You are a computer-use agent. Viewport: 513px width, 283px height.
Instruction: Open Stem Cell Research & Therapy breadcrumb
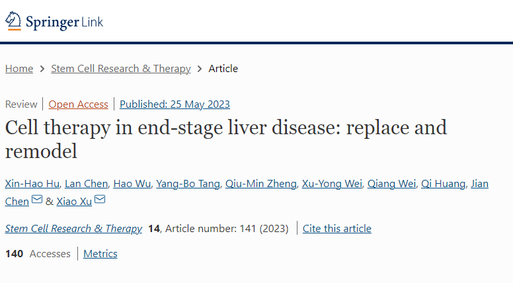coord(121,69)
